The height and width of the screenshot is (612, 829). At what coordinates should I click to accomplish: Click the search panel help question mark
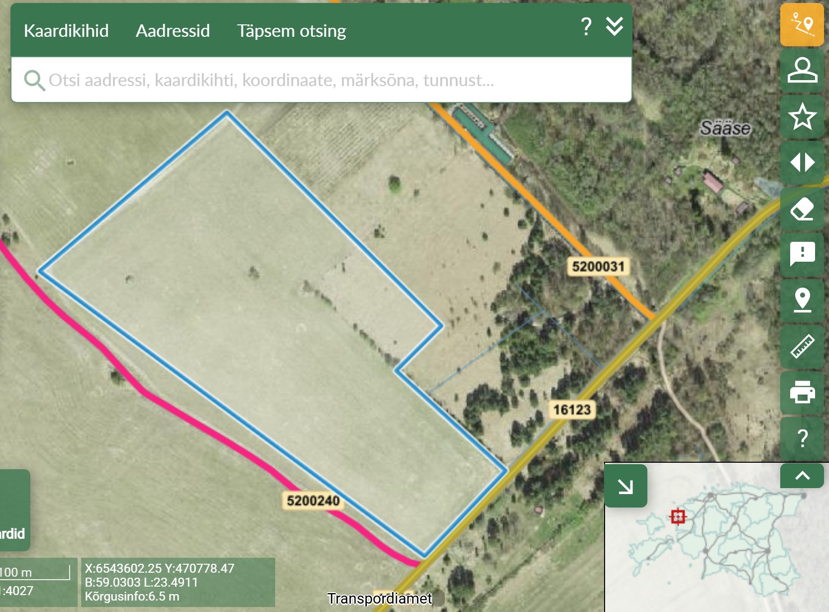586,26
